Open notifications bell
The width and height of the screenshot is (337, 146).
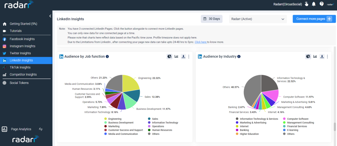(x=314, y=4)
